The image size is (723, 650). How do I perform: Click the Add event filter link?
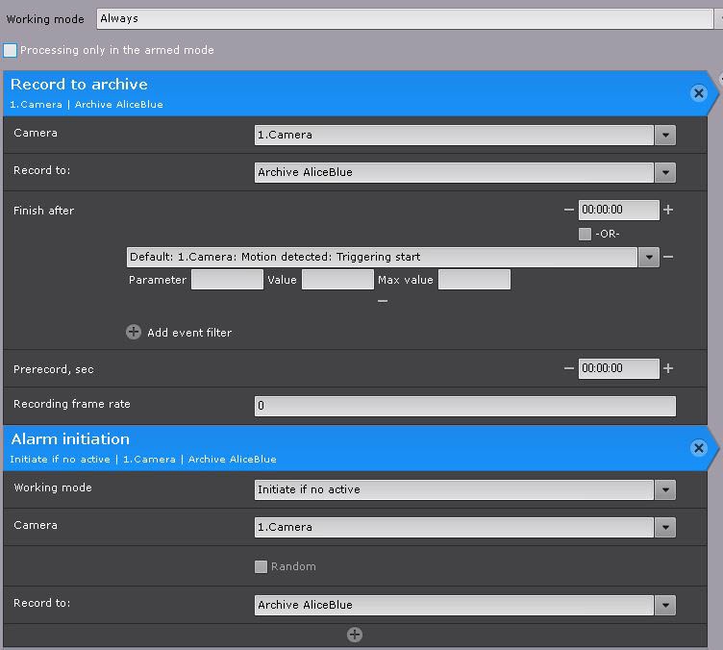coord(188,333)
